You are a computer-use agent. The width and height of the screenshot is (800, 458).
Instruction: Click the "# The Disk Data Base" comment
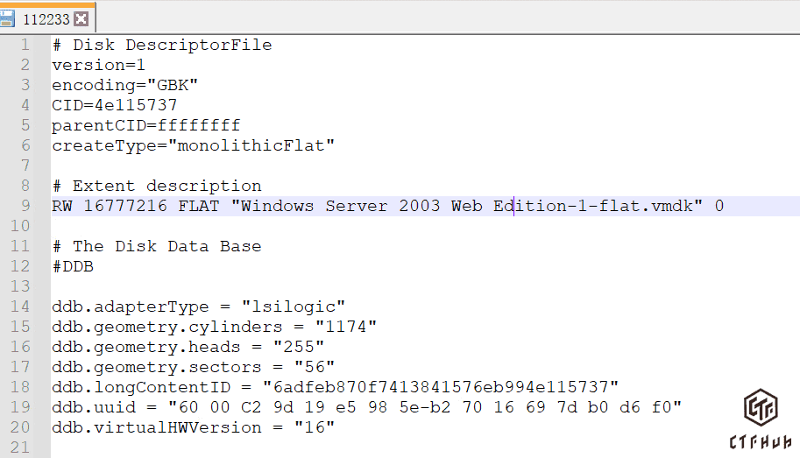pos(156,246)
